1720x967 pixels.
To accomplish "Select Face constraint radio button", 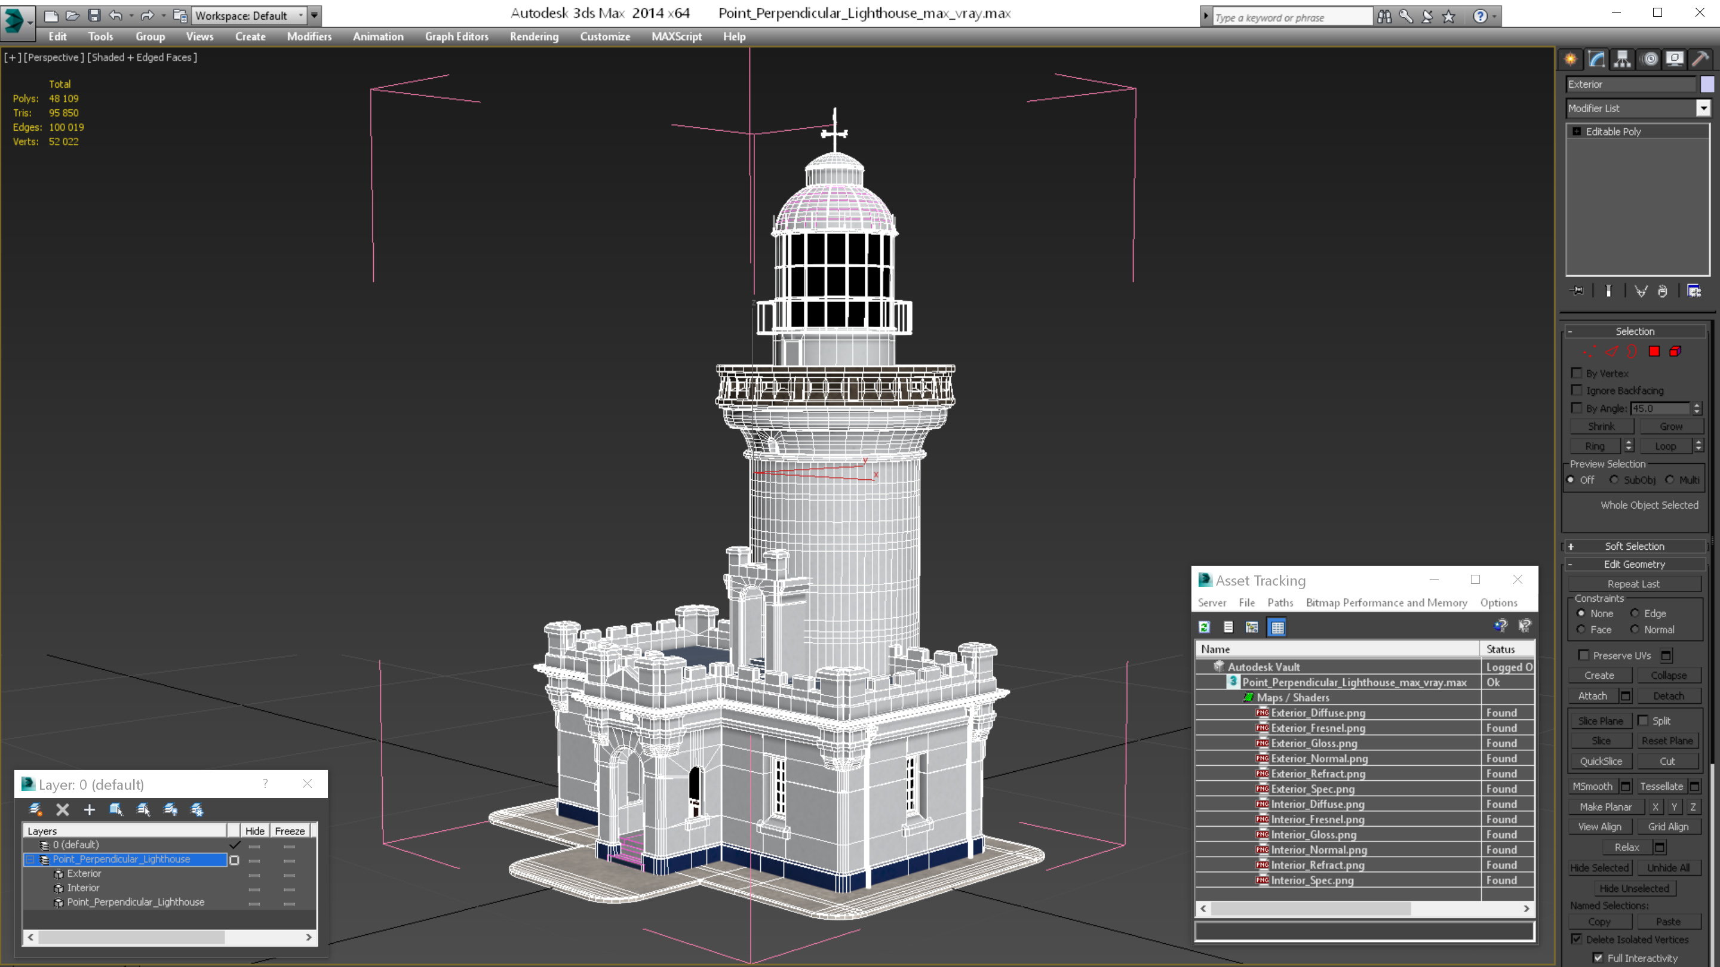I will coord(1580,629).
